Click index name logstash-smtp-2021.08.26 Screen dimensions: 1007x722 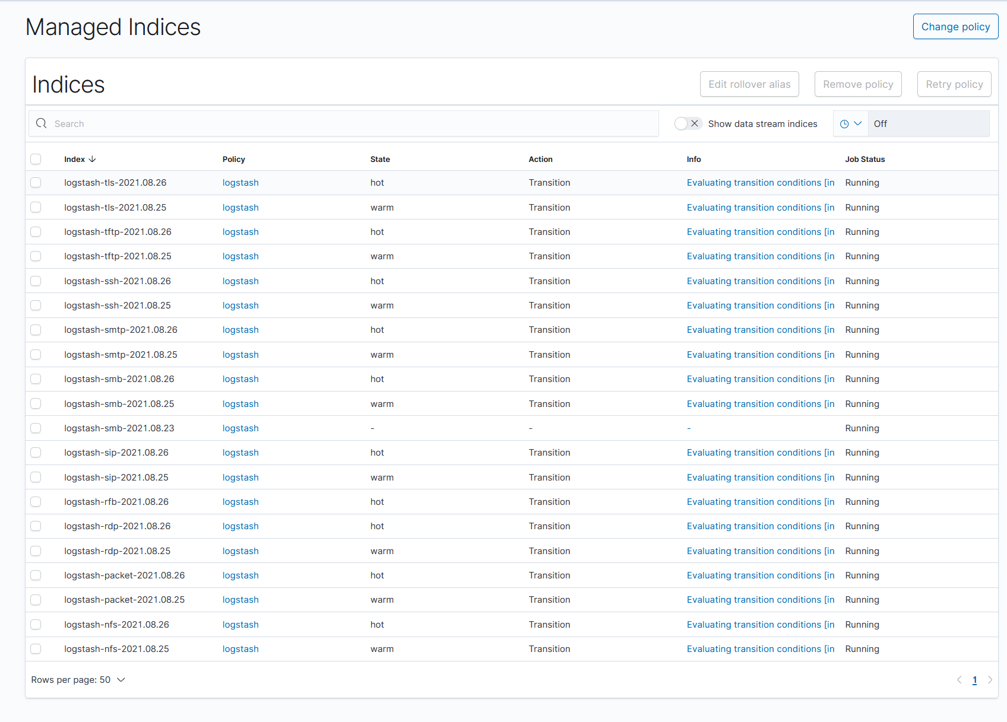(x=121, y=330)
